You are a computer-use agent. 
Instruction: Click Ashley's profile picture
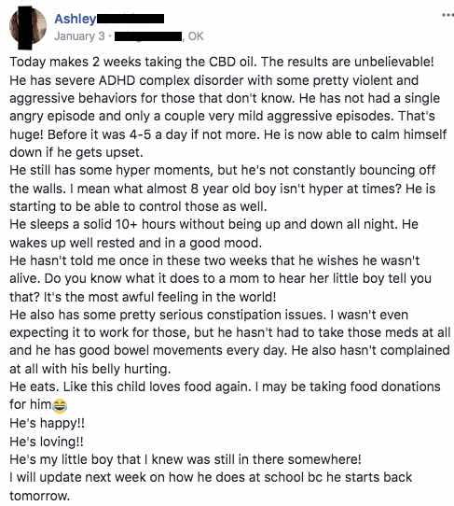[28, 28]
